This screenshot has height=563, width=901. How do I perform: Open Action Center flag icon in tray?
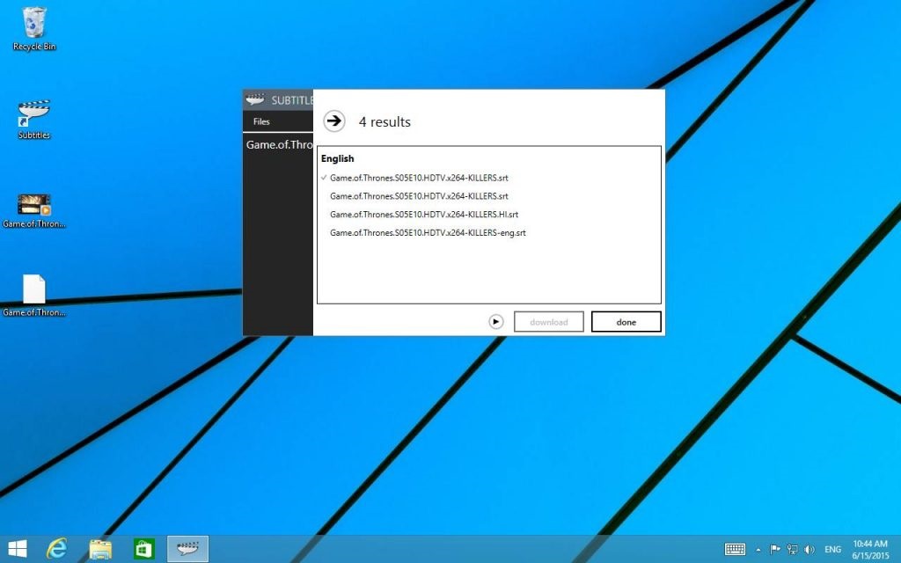pyautogui.click(x=774, y=549)
